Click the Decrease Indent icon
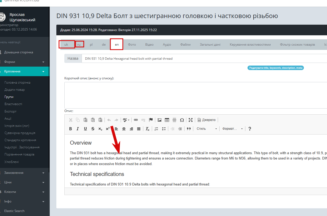This screenshot has width=327, height=216. [173, 129]
